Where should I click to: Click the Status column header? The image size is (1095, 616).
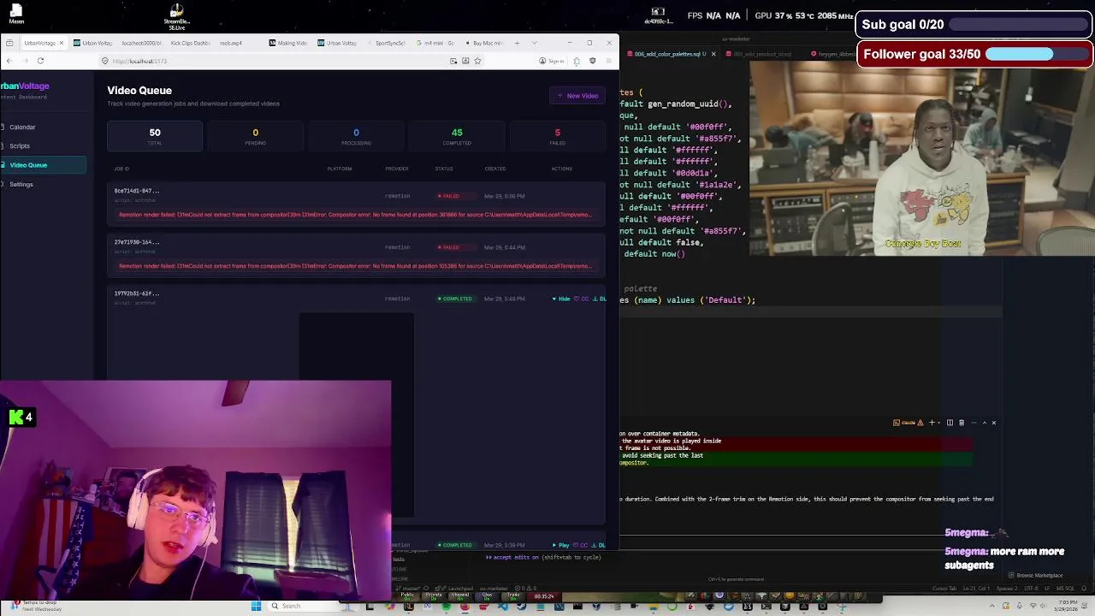[444, 169]
